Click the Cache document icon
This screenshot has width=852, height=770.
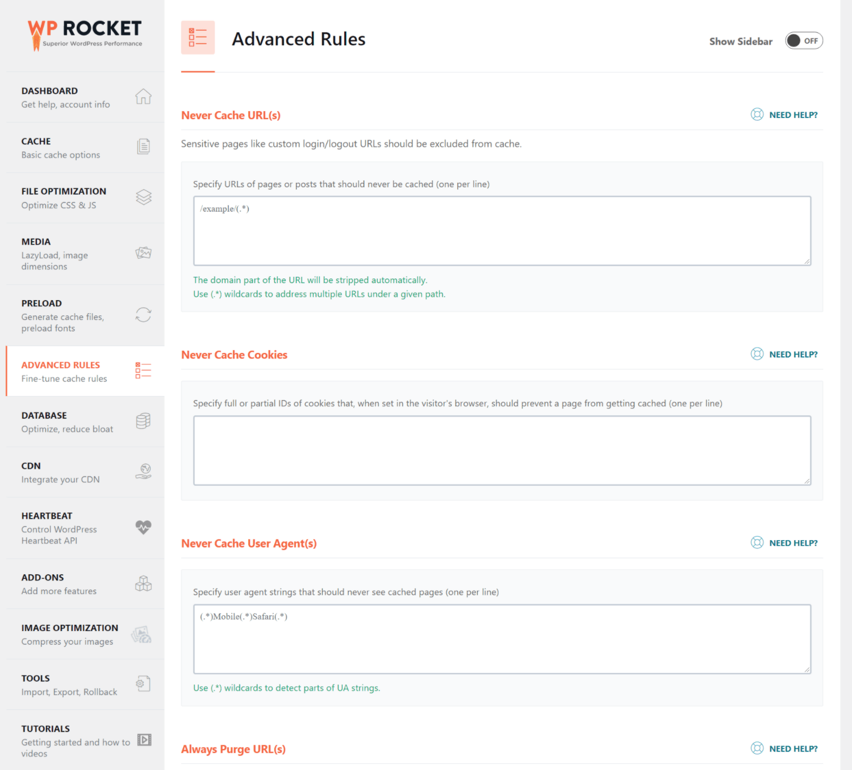click(x=144, y=146)
